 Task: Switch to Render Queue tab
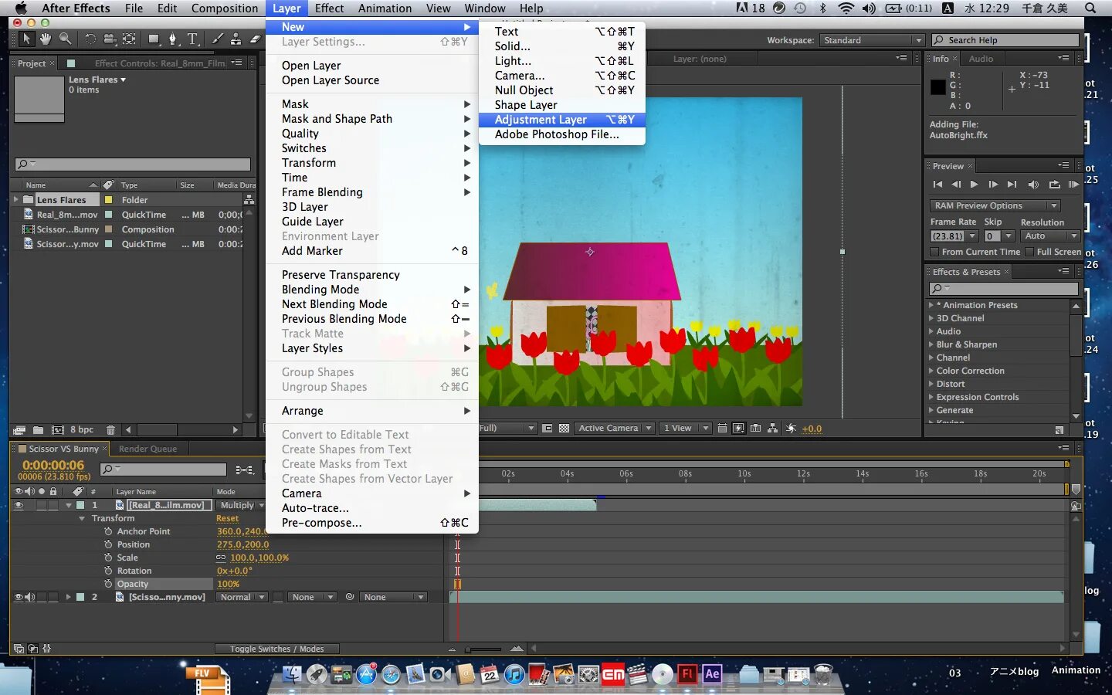(x=147, y=449)
